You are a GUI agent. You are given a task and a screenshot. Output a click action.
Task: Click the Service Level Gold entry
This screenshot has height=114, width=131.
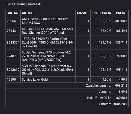[35, 80]
